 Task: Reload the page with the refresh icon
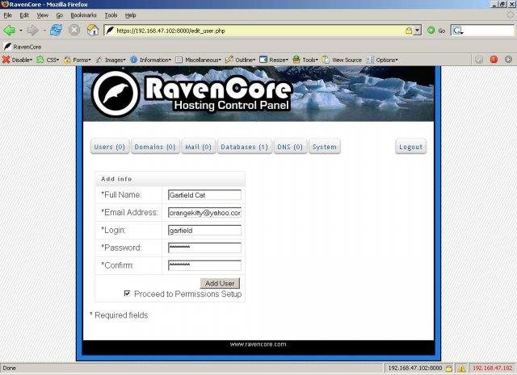(56, 31)
